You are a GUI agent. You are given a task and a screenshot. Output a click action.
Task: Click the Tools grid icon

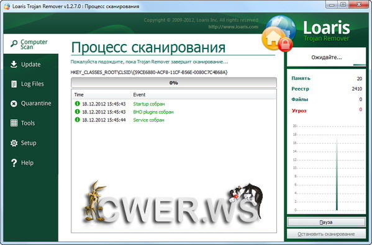pyautogui.click(x=14, y=123)
